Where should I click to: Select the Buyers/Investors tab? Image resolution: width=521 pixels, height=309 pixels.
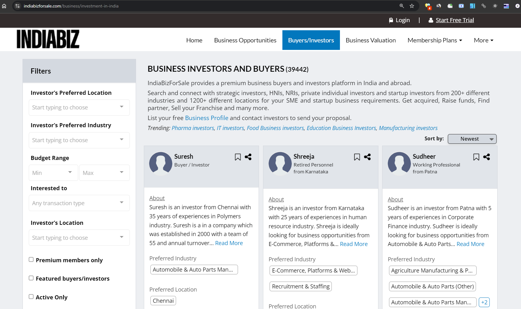[x=311, y=40]
